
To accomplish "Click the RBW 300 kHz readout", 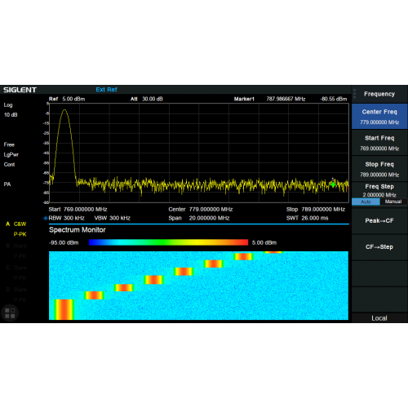I will tap(67, 218).
